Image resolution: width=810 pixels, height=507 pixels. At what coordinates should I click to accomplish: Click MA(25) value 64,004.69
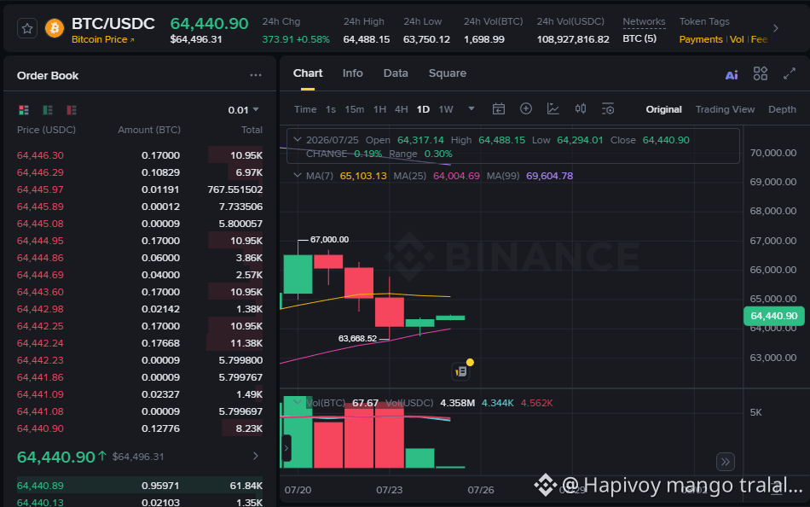(x=456, y=176)
